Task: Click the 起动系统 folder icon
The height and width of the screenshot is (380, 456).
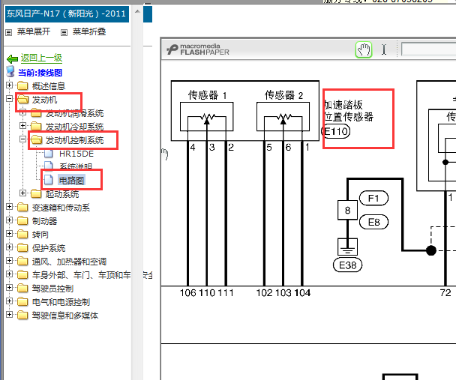Action: coord(36,194)
